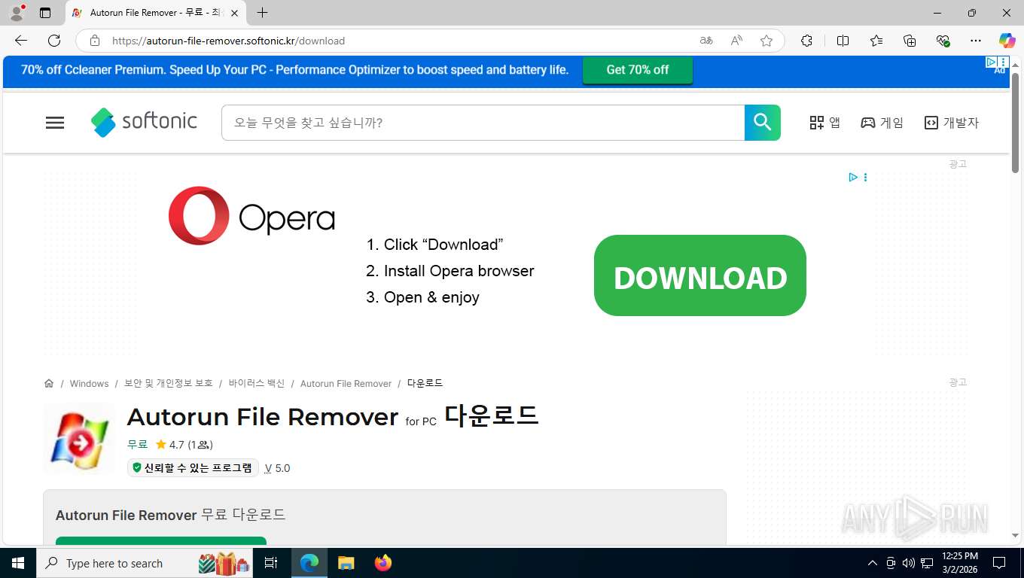Screen dimensions: 1024x578
Task: Open Opera ad options dots
Action: point(865,178)
